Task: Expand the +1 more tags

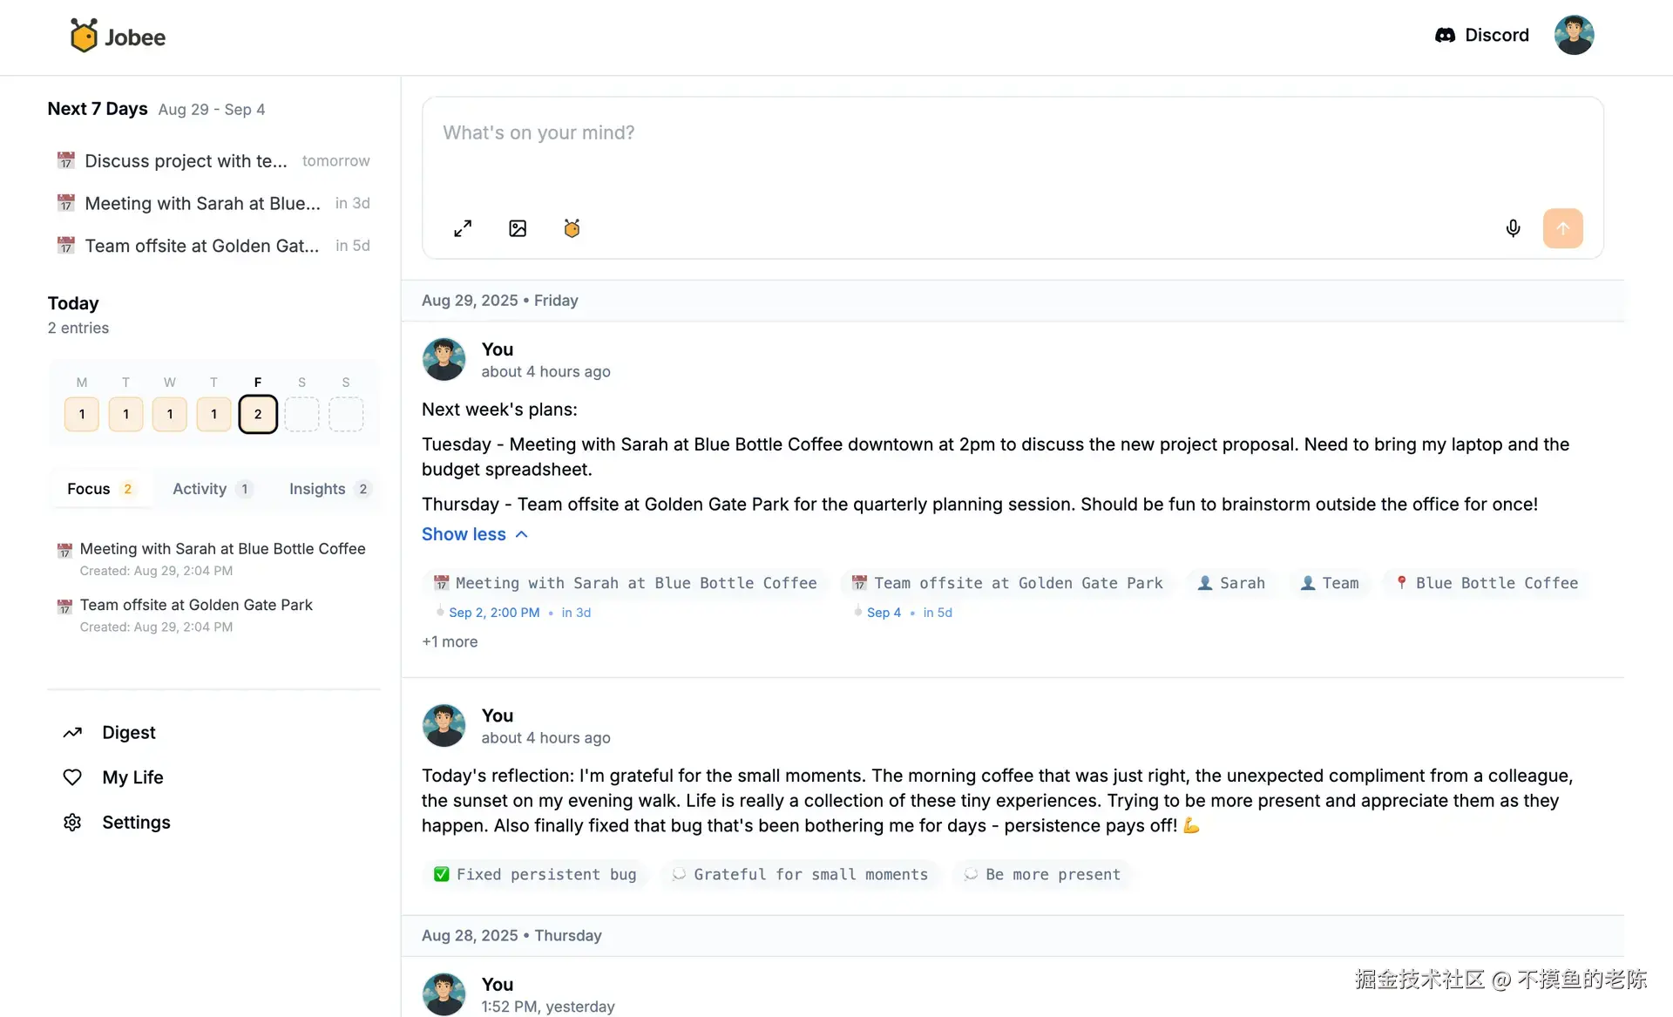Action: pyautogui.click(x=450, y=641)
